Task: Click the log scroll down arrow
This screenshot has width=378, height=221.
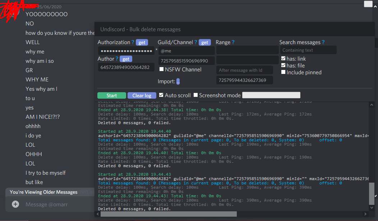Action: click(372, 207)
